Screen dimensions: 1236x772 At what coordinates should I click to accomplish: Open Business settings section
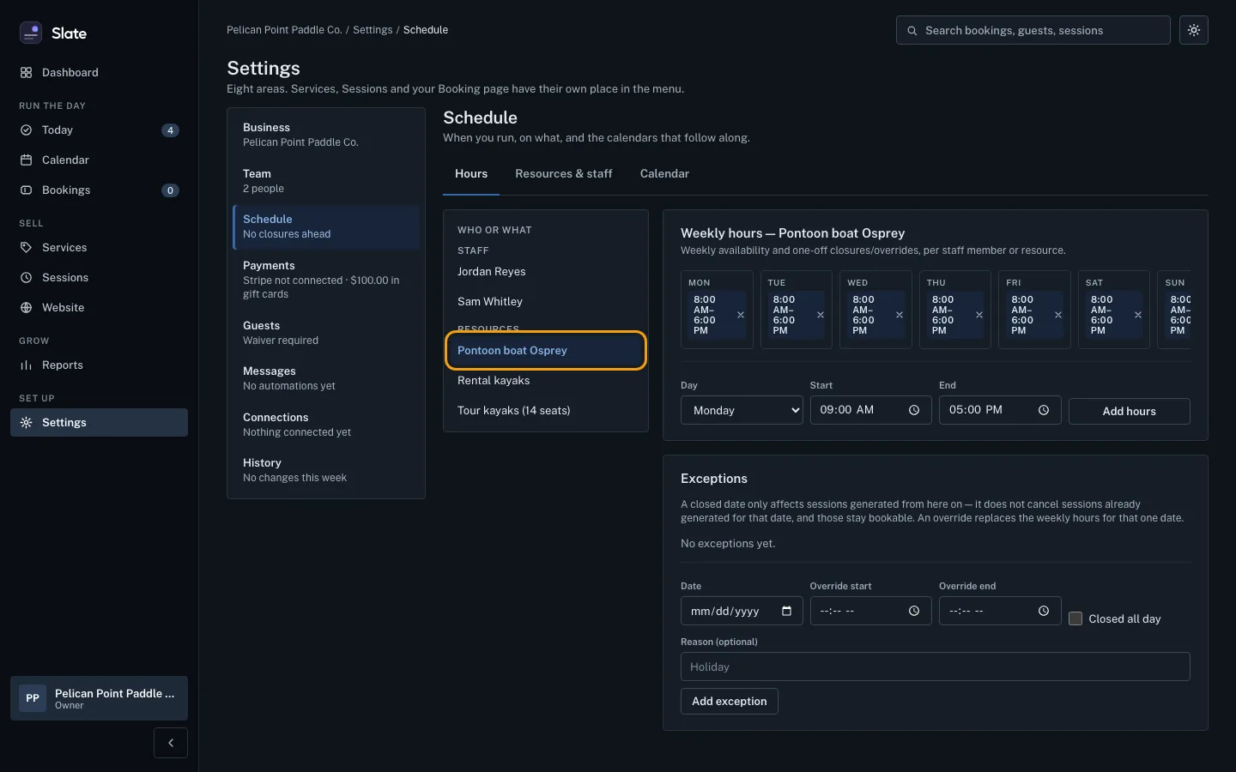point(326,135)
